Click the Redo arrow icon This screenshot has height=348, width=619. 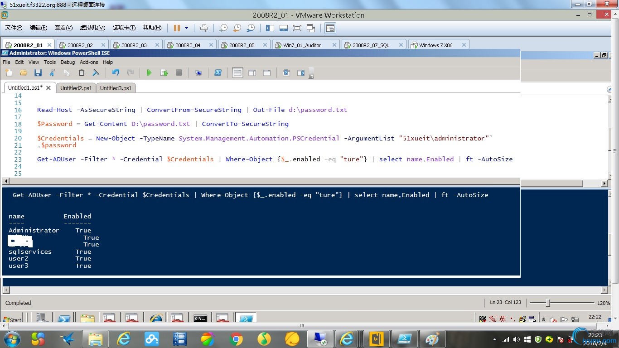pos(130,73)
